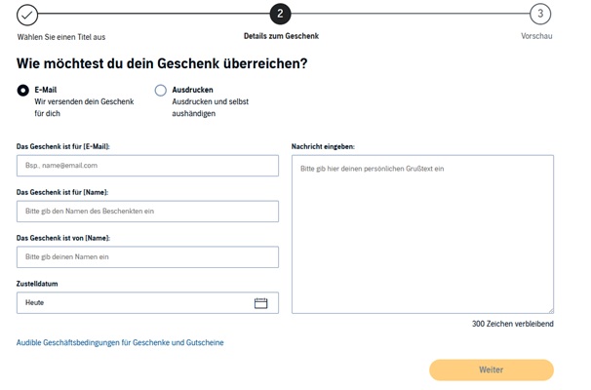Click 'Wählen Sie einen Titel aus' step label

(x=61, y=37)
